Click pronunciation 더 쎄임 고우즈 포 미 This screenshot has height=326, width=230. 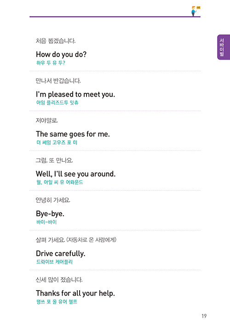[x=57, y=143]
